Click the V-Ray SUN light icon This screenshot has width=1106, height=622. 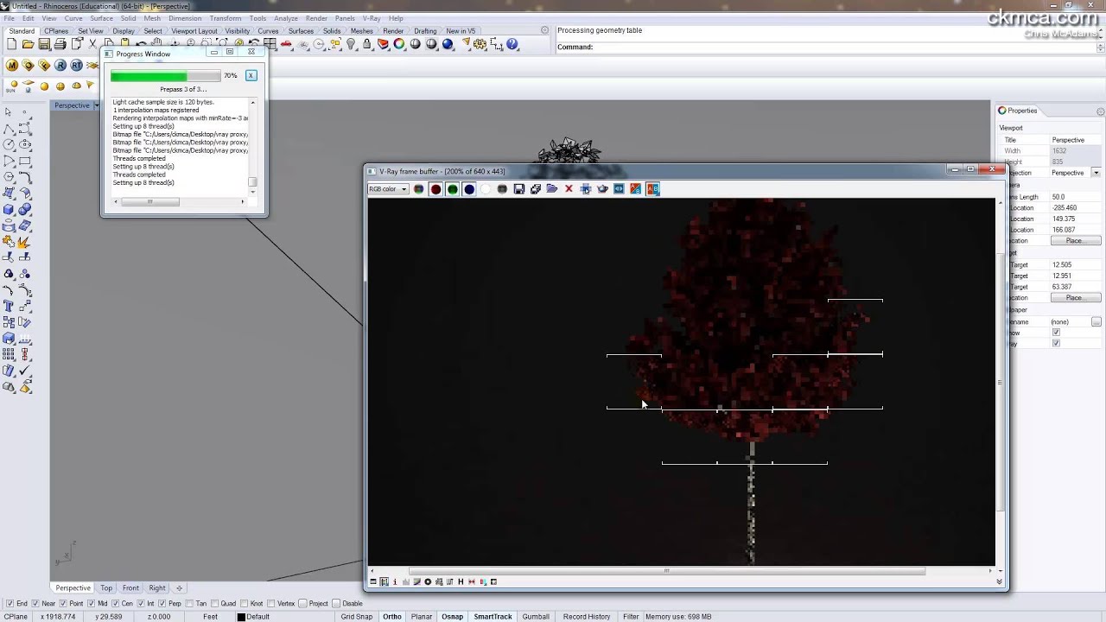pyautogui.click(x=11, y=86)
